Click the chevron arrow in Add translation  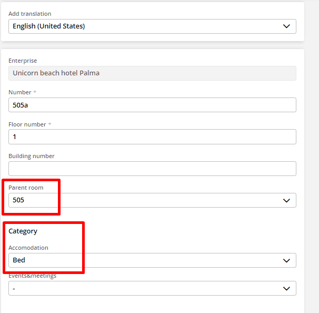point(286,26)
